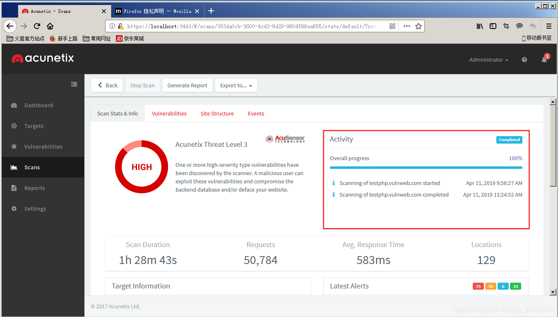
Task: Click the HIGH threat level donut chart
Action: pos(142,167)
